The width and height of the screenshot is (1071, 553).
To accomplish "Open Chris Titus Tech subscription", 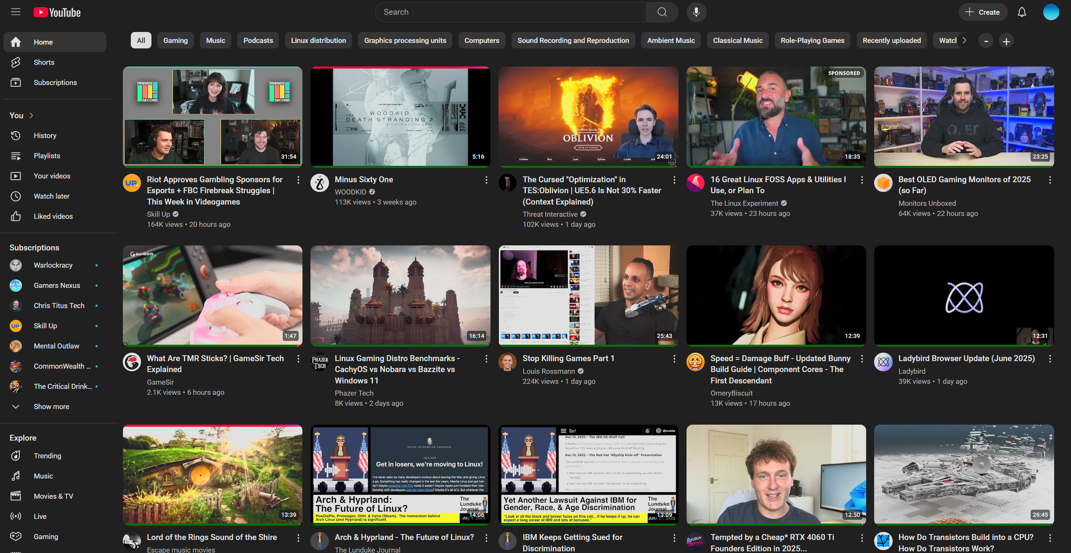I will pos(55,306).
